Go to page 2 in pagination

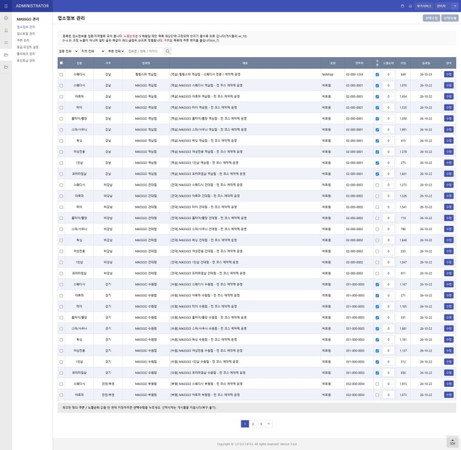coord(253,424)
